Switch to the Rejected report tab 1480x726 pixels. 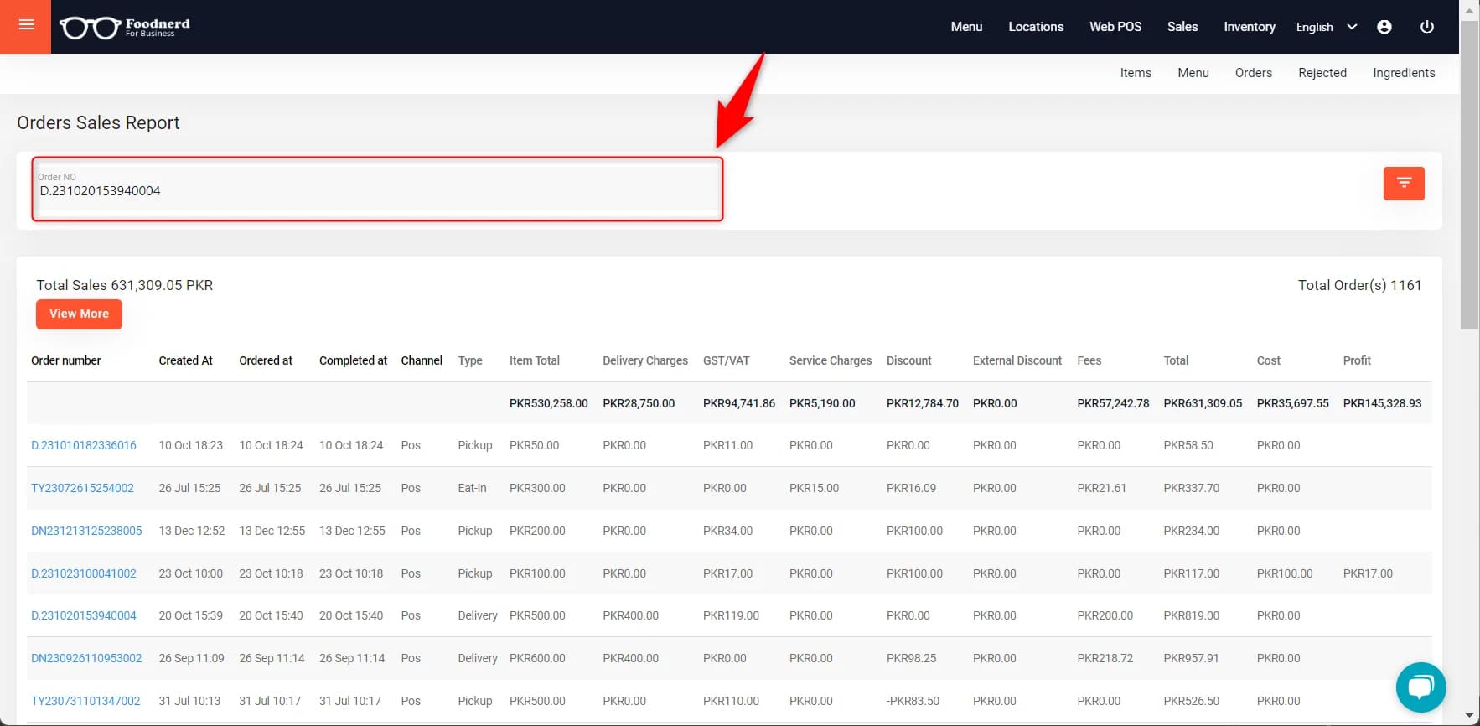tap(1322, 73)
